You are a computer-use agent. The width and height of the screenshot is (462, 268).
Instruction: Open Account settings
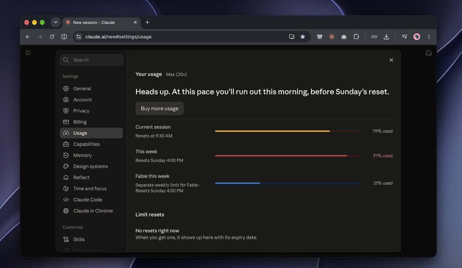pos(91,99)
